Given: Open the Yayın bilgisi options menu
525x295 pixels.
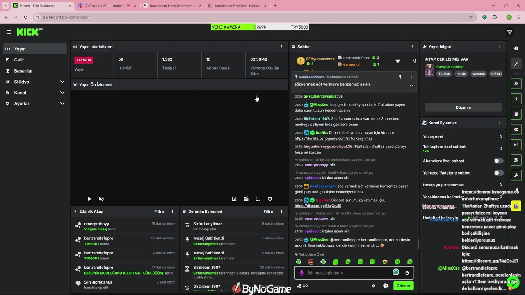Looking at the screenshot, I should click(x=500, y=47).
